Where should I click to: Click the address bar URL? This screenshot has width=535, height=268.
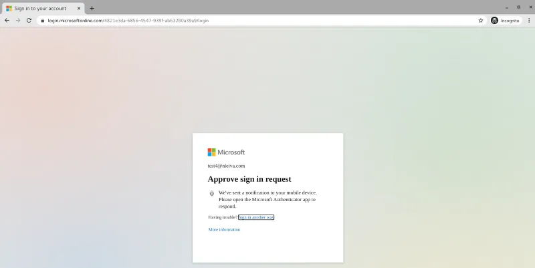point(128,21)
